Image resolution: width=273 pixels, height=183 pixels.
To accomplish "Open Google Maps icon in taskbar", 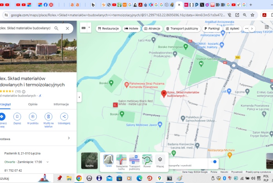I will (x=159, y=178).
